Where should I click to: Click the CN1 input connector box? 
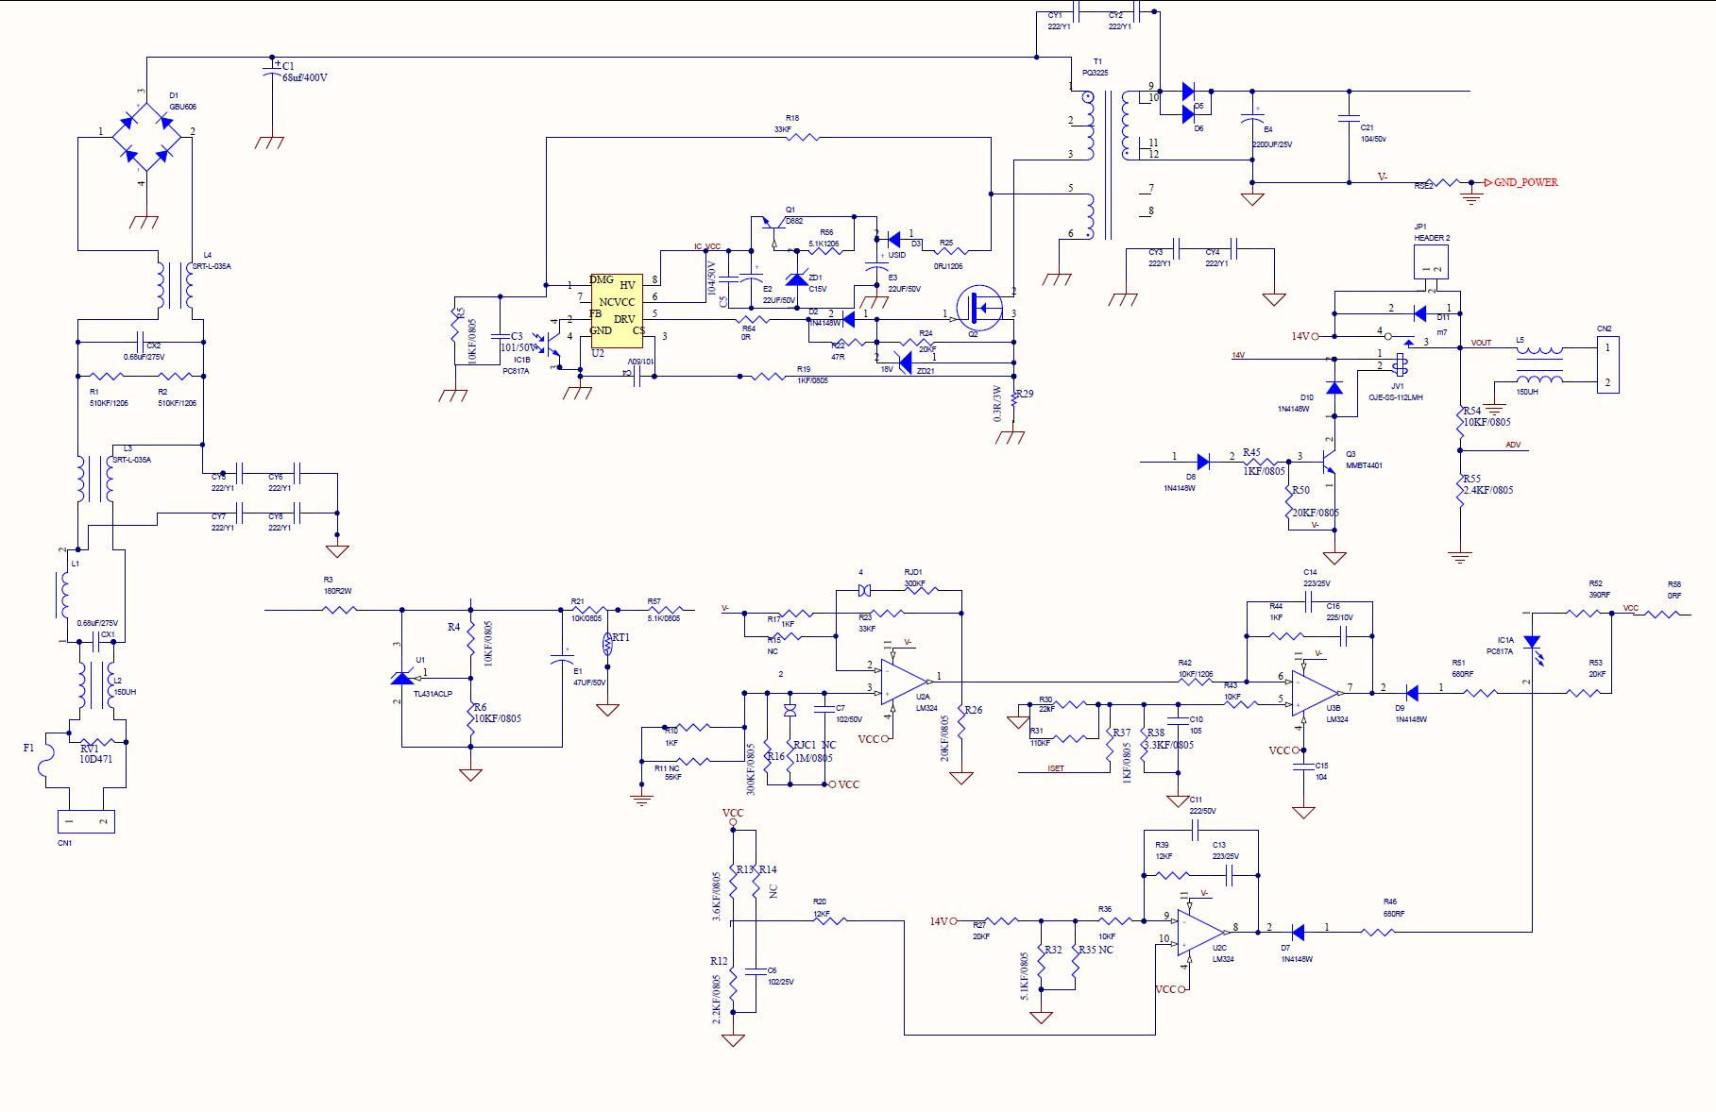[86, 821]
